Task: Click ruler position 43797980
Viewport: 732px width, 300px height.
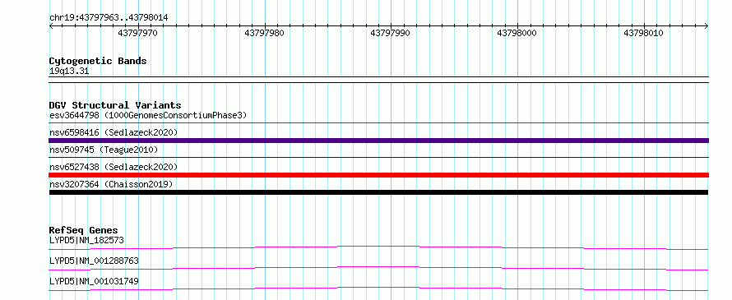Action: pos(264,33)
